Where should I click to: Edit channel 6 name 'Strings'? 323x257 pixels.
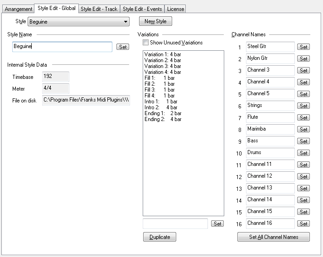coord(270,106)
